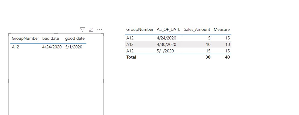Viewport: 299px width, 115px height.
Task: Select the 5/1/2020 good date cell
Action: point(74,47)
